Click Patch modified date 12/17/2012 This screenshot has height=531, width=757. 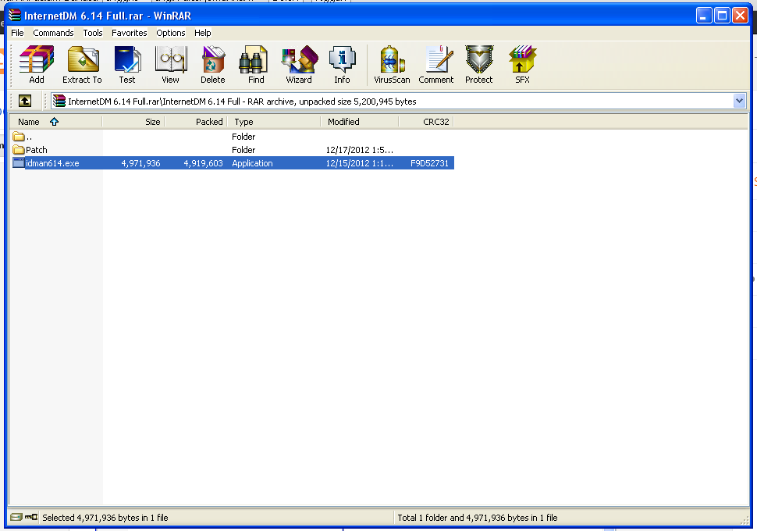tap(359, 150)
